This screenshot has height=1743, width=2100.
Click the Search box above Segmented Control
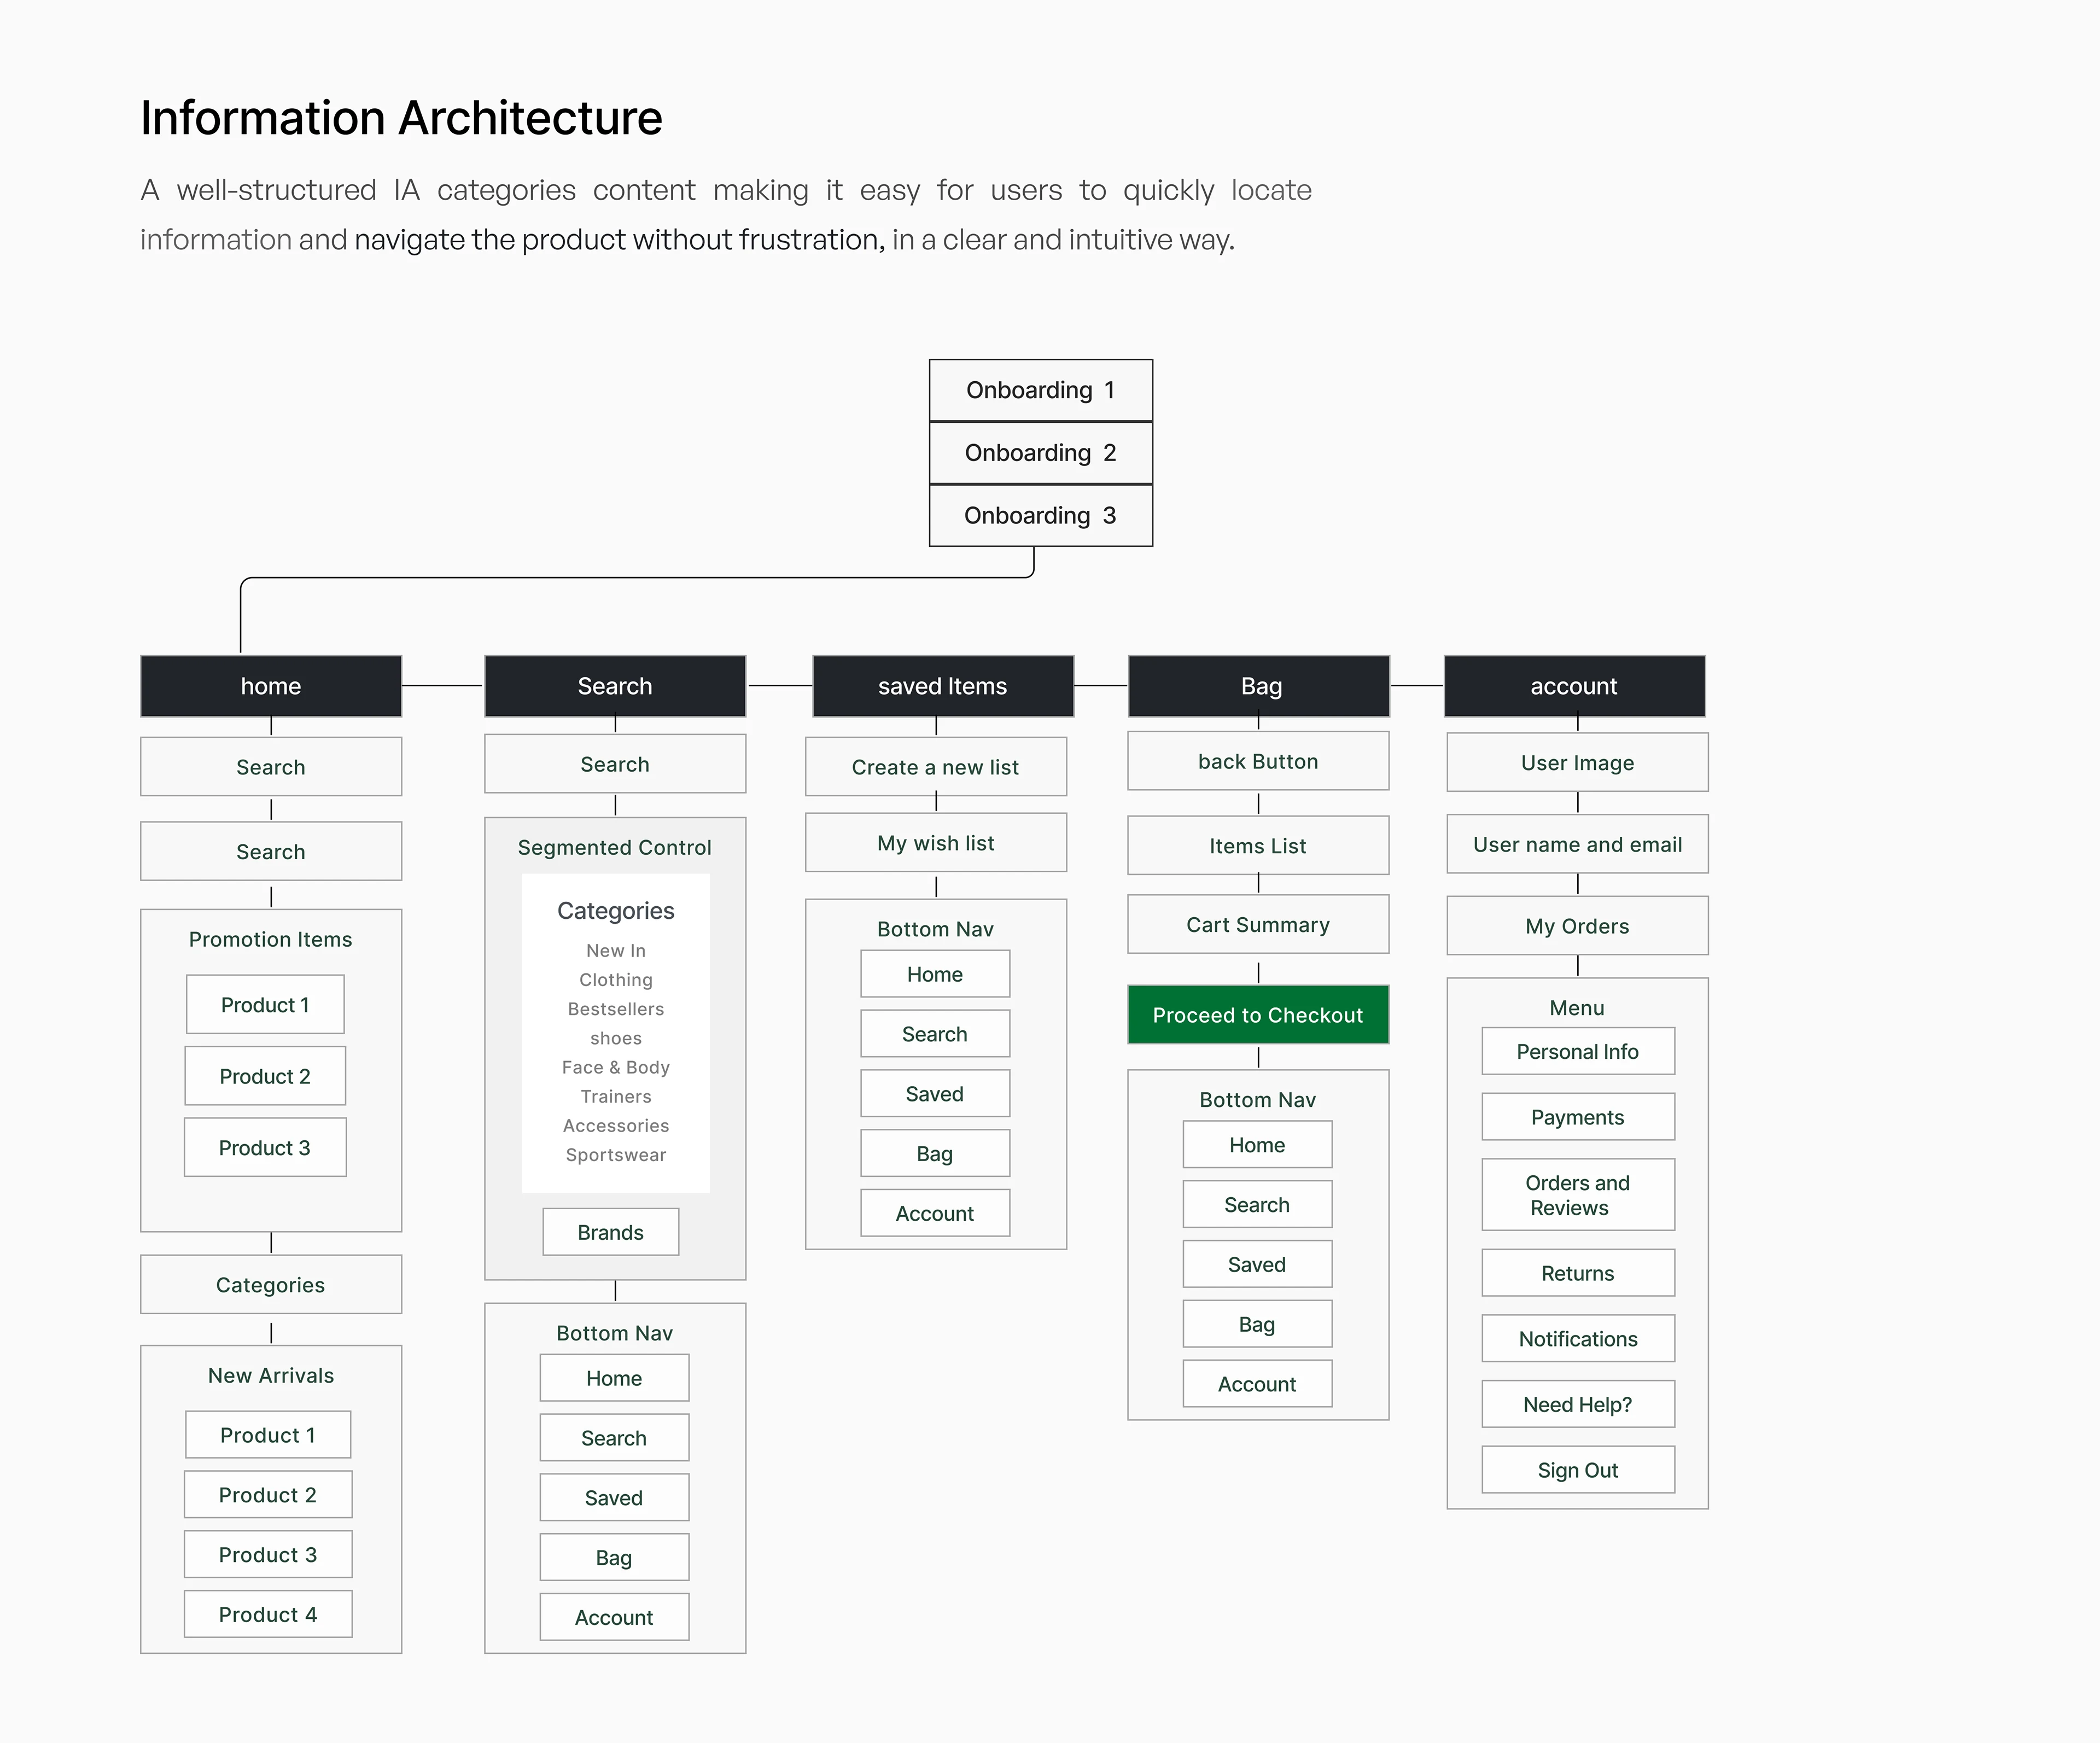(615, 764)
